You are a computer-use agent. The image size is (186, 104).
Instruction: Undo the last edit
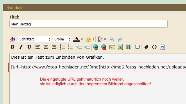pyautogui.click(x=112, y=39)
